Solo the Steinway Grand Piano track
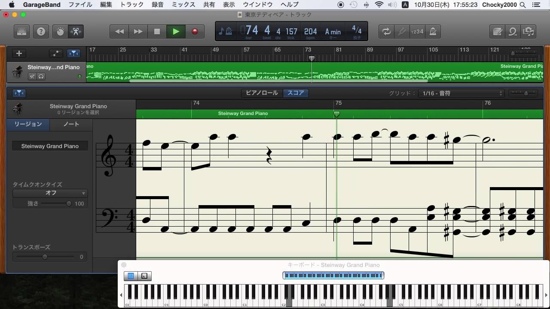This screenshot has height=309, width=550. (41, 76)
